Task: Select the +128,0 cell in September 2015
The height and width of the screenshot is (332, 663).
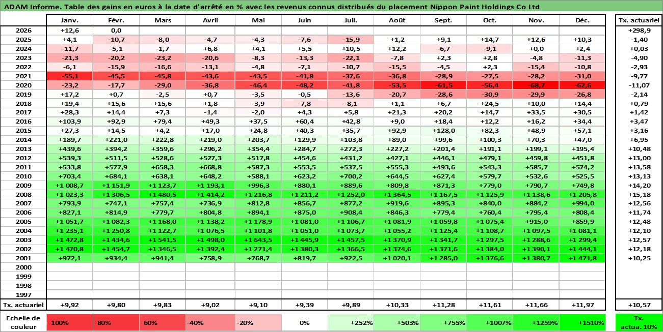Action: 443,131
